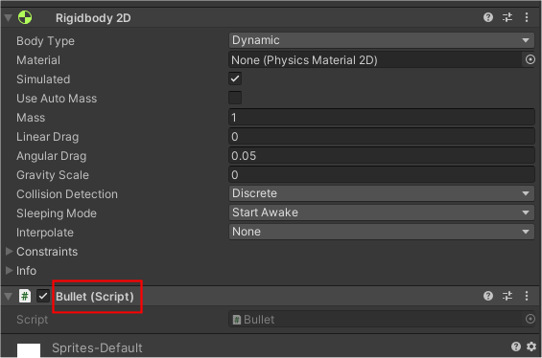Viewport: 542px width, 358px height.
Task: Open the Interpolate dropdown
Action: (x=382, y=232)
